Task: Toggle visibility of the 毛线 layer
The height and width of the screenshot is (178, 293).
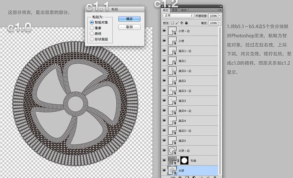Action: [x=164, y=160]
